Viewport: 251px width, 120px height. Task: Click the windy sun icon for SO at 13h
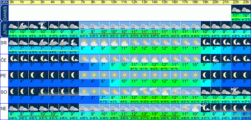point(145,91)
